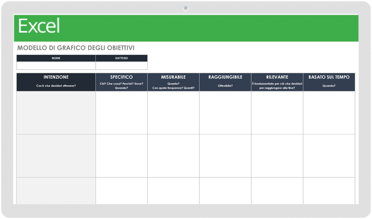The width and height of the screenshot is (372, 219).
Task: Select the MISURABILE column heading
Action: click(173, 77)
